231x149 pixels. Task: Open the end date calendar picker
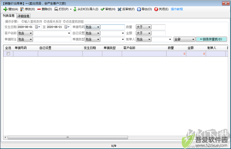click(67, 27)
